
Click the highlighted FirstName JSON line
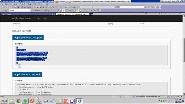click(x=32, y=53)
